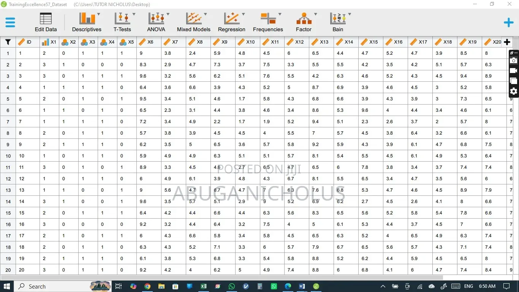
Task: Click the X15 column header label
Action: pos(374,42)
